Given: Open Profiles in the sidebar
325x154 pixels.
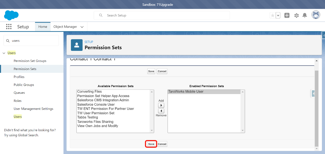Looking at the screenshot, I should coord(19,77).
